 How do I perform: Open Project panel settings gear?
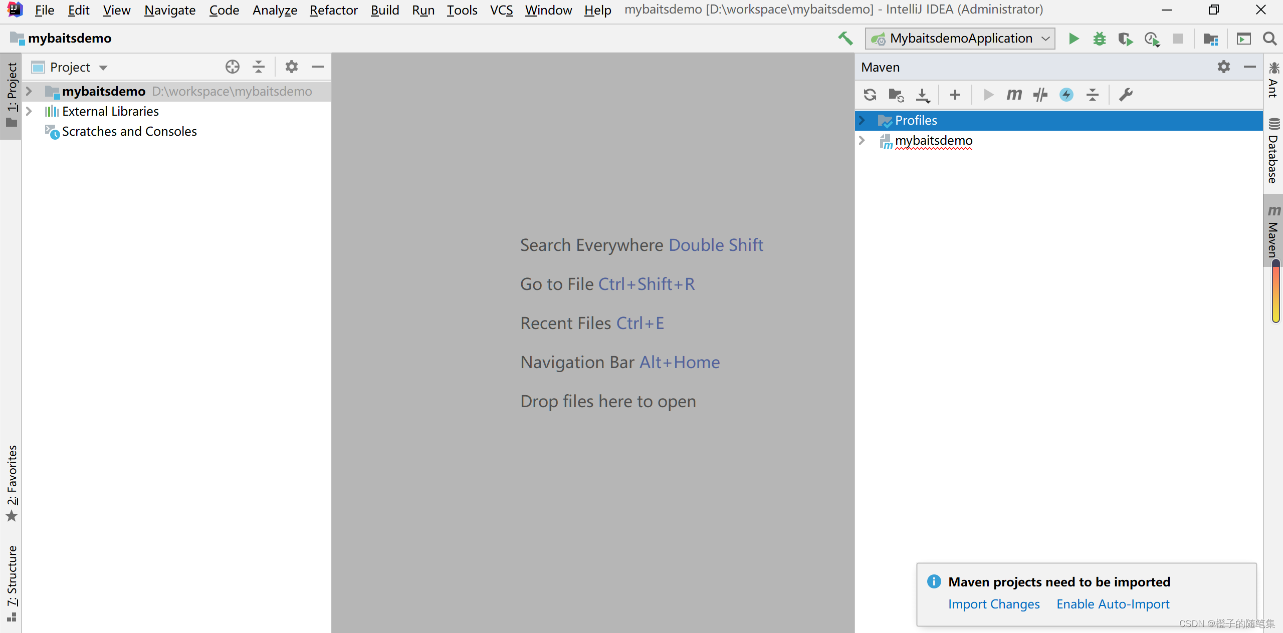292,67
